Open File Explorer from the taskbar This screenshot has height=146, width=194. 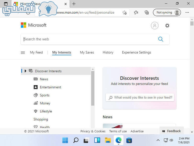[108, 140]
